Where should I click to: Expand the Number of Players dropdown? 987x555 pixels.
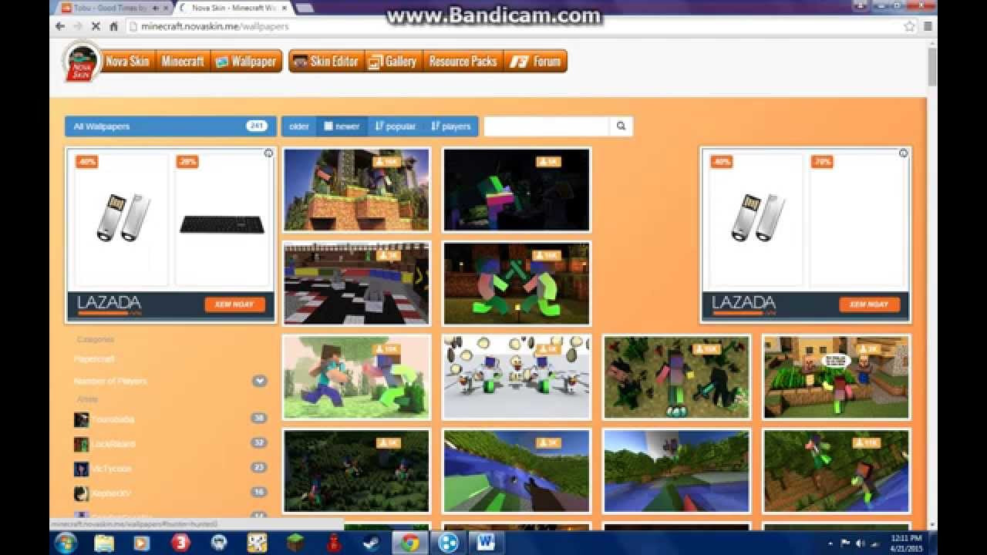(x=260, y=381)
